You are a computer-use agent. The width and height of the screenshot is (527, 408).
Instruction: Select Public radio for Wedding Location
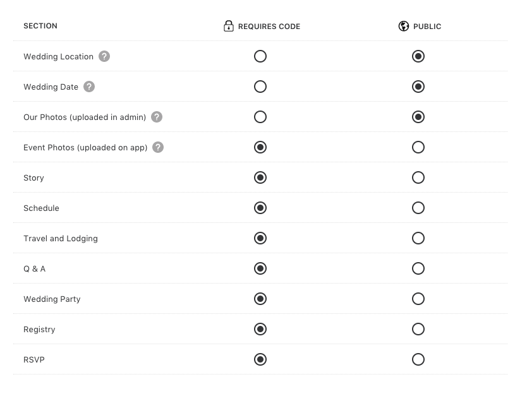(x=418, y=56)
